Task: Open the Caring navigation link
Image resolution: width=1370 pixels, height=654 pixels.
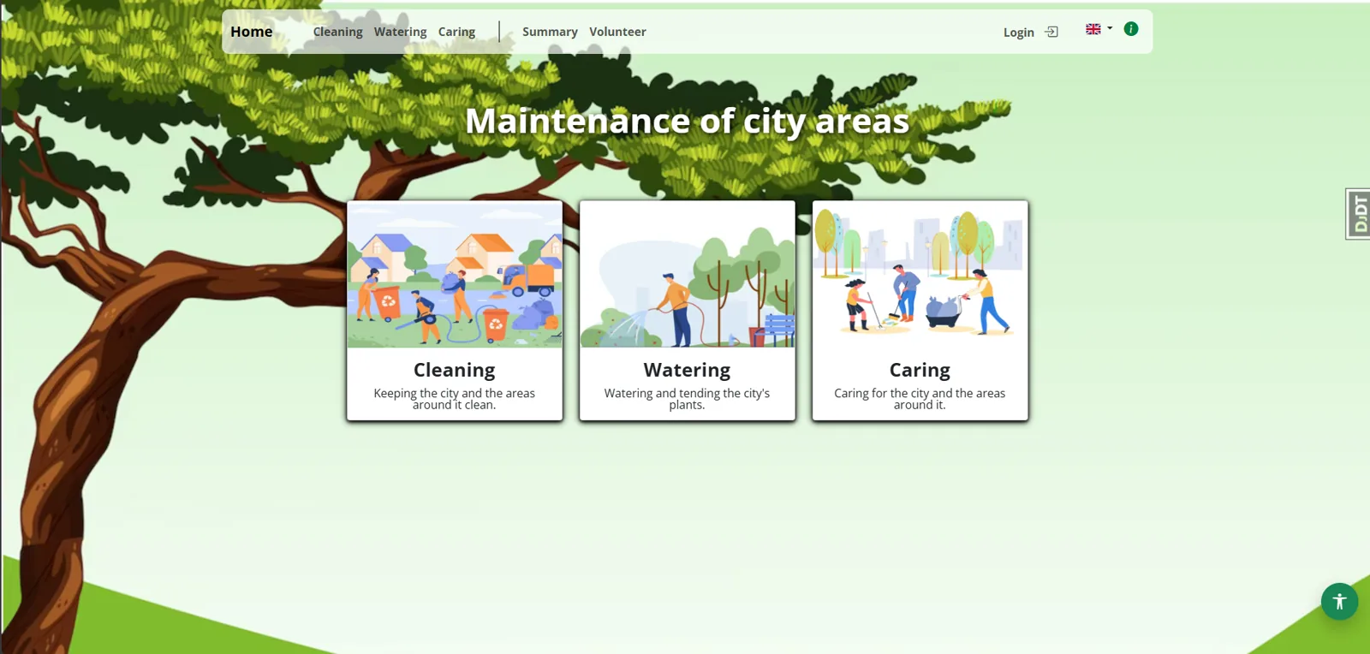Action: click(x=456, y=32)
